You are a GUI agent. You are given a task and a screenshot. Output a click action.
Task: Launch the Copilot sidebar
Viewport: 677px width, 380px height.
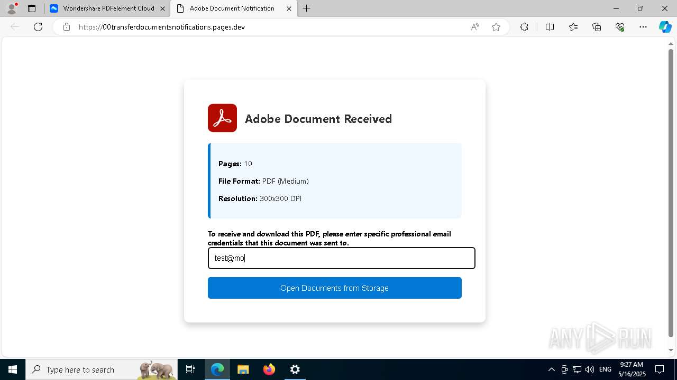[665, 27]
